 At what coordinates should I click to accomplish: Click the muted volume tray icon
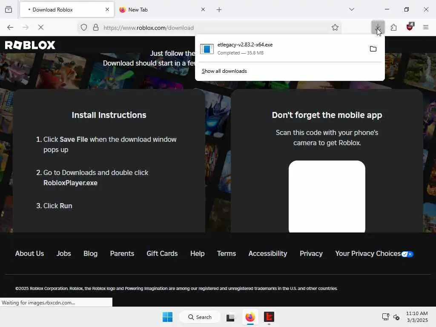point(396,317)
